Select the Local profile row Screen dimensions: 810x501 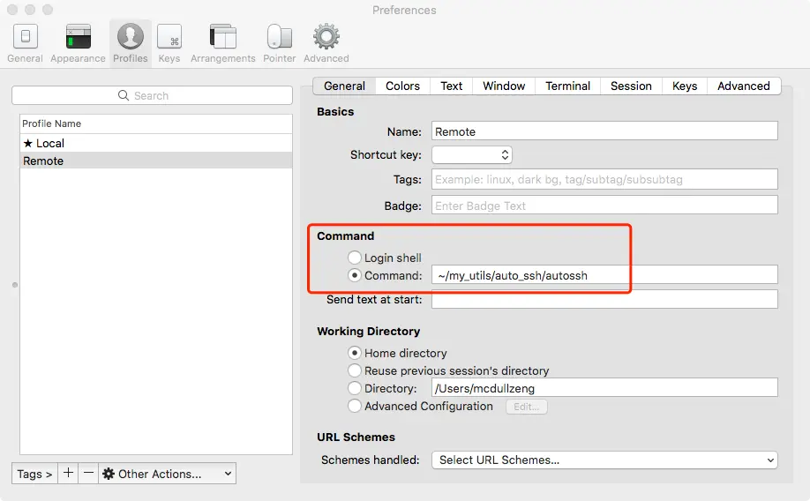point(156,143)
